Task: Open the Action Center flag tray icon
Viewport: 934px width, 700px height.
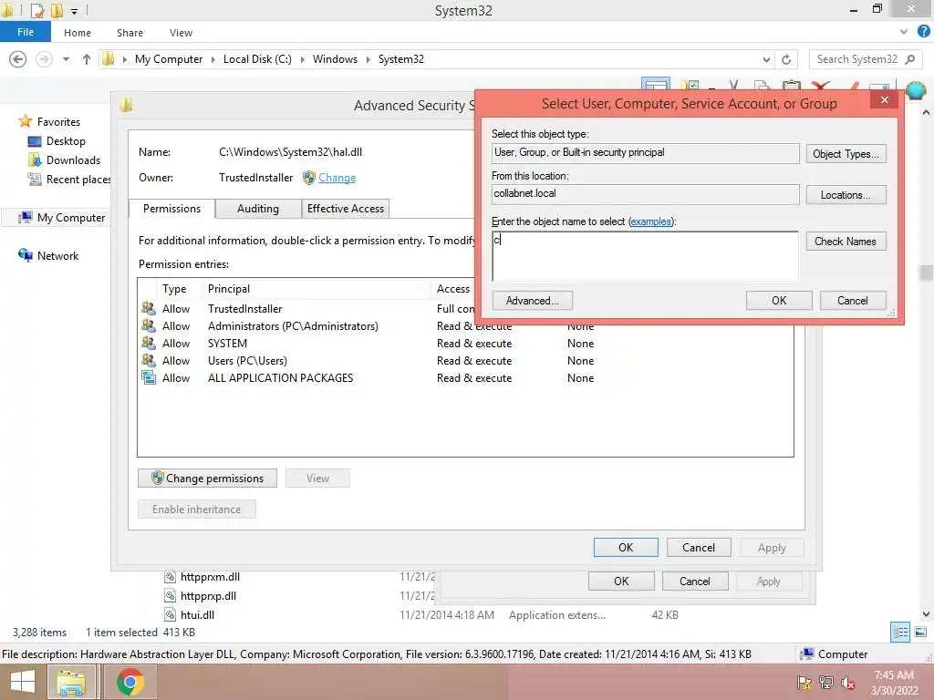Action: tap(804, 683)
